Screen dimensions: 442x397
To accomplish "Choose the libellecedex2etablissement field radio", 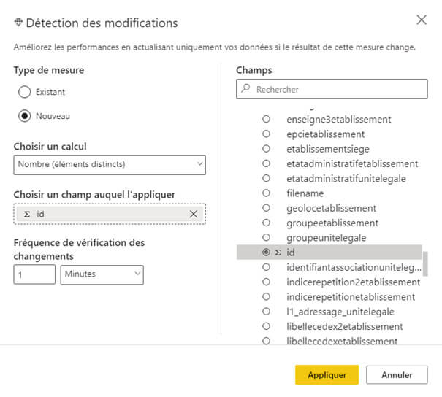I will 266,326.
